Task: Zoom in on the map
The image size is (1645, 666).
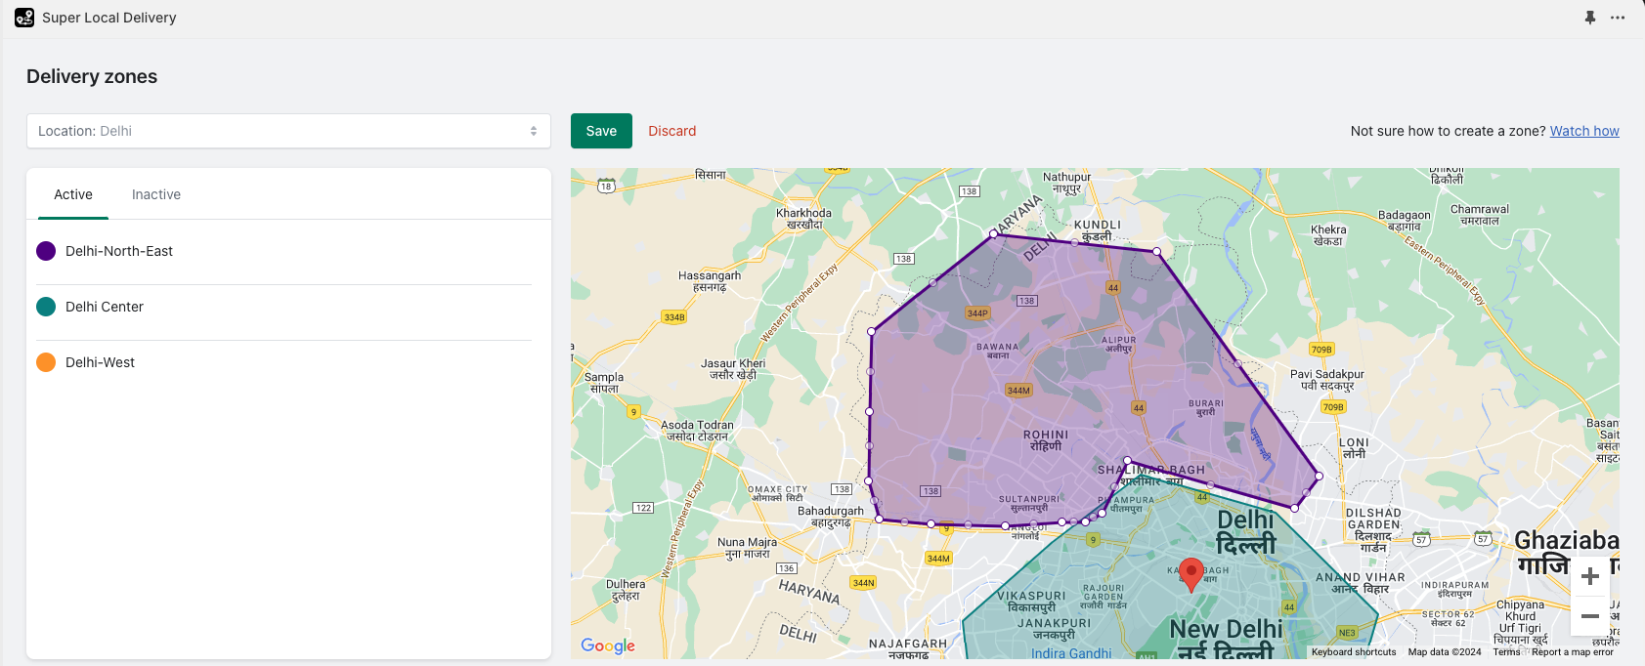Action: click(x=1590, y=577)
